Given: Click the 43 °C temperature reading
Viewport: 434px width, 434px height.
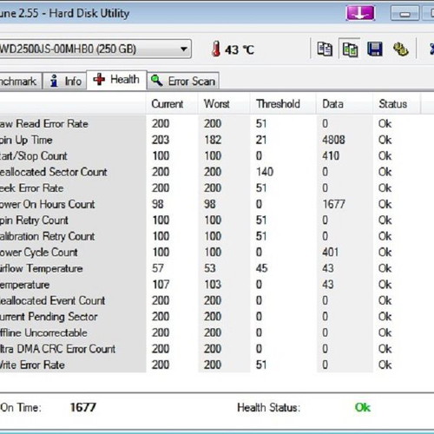Looking at the screenshot, I should tap(240, 49).
